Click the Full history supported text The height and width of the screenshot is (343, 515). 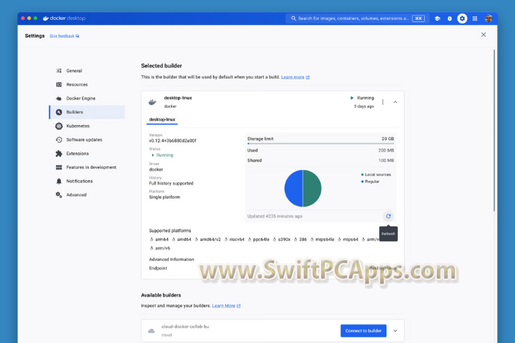(171, 184)
